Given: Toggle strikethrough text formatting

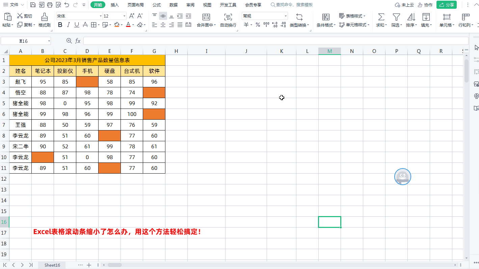Looking at the screenshot, I should [85, 25].
